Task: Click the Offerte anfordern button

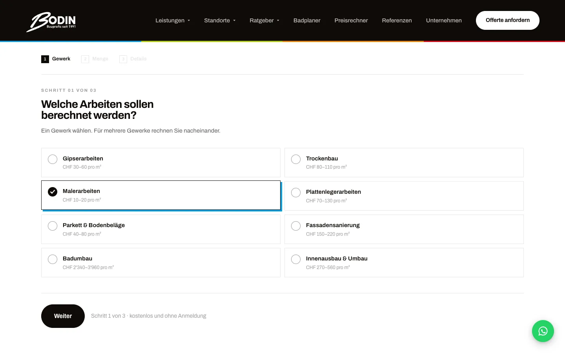Action: point(508,20)
